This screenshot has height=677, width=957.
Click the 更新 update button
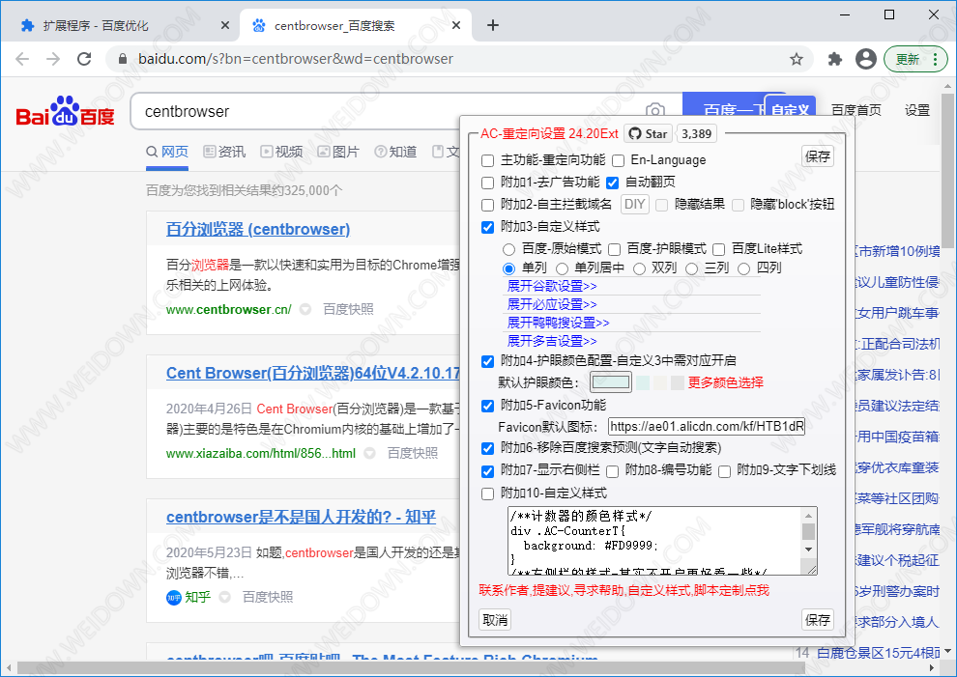pos(915,59)
